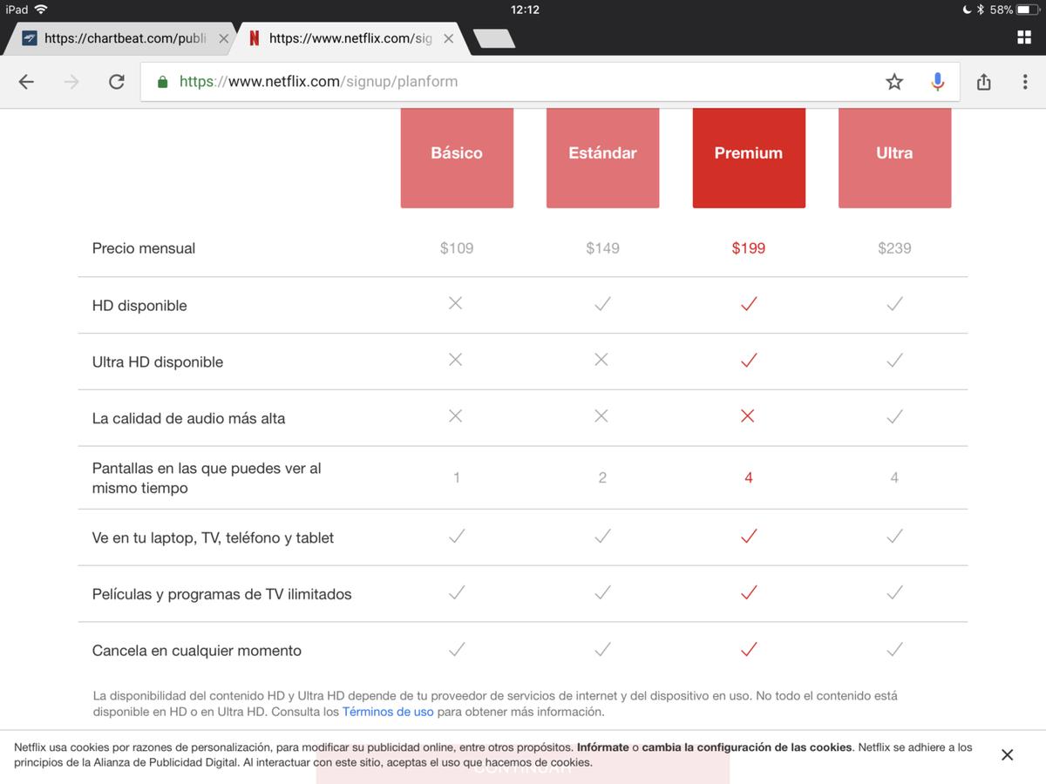Viewport: 1046px width, 784px height.
Task: Go back using the browser back arrow
Action: point(26,82)
